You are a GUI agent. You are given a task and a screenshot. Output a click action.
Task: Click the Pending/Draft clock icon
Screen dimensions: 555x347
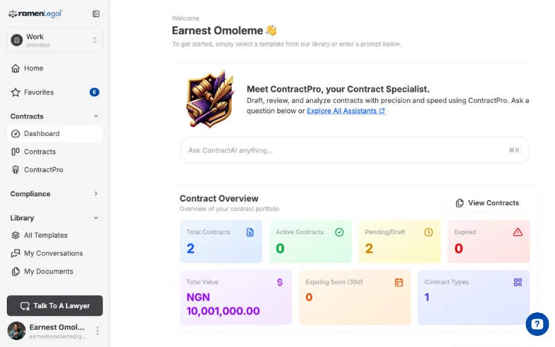click(x=429, y=232)
